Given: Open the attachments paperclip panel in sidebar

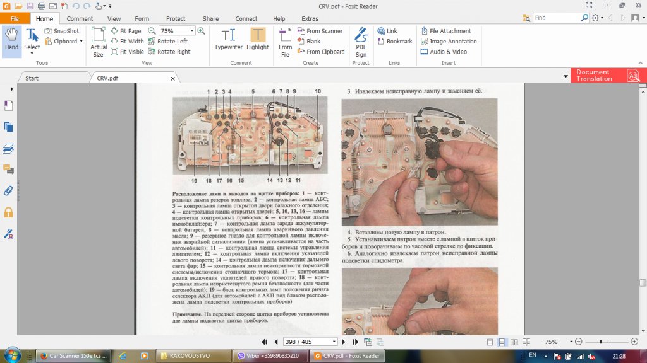Looking at the screenshot, I should point(9,190).
